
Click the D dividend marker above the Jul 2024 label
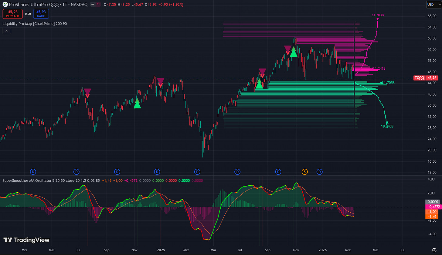pos(76,172)
